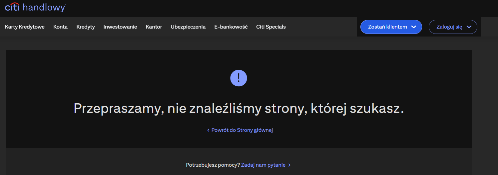498x175 pixels.
Task: Open the Karty Kredytowe menu
Action: coord(25,27)
